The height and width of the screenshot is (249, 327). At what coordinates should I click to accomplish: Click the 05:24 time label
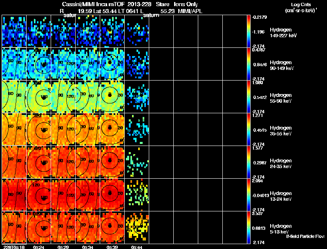[38, 247]
